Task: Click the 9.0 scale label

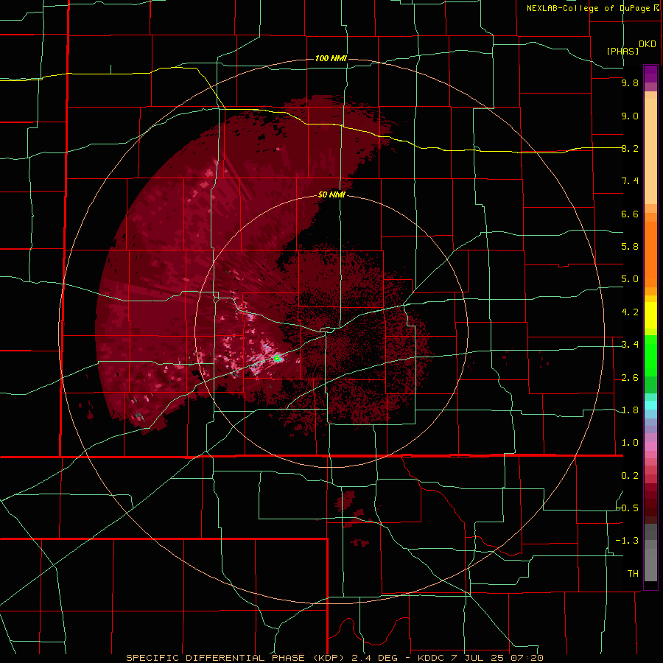Action: tap(630, 116)
